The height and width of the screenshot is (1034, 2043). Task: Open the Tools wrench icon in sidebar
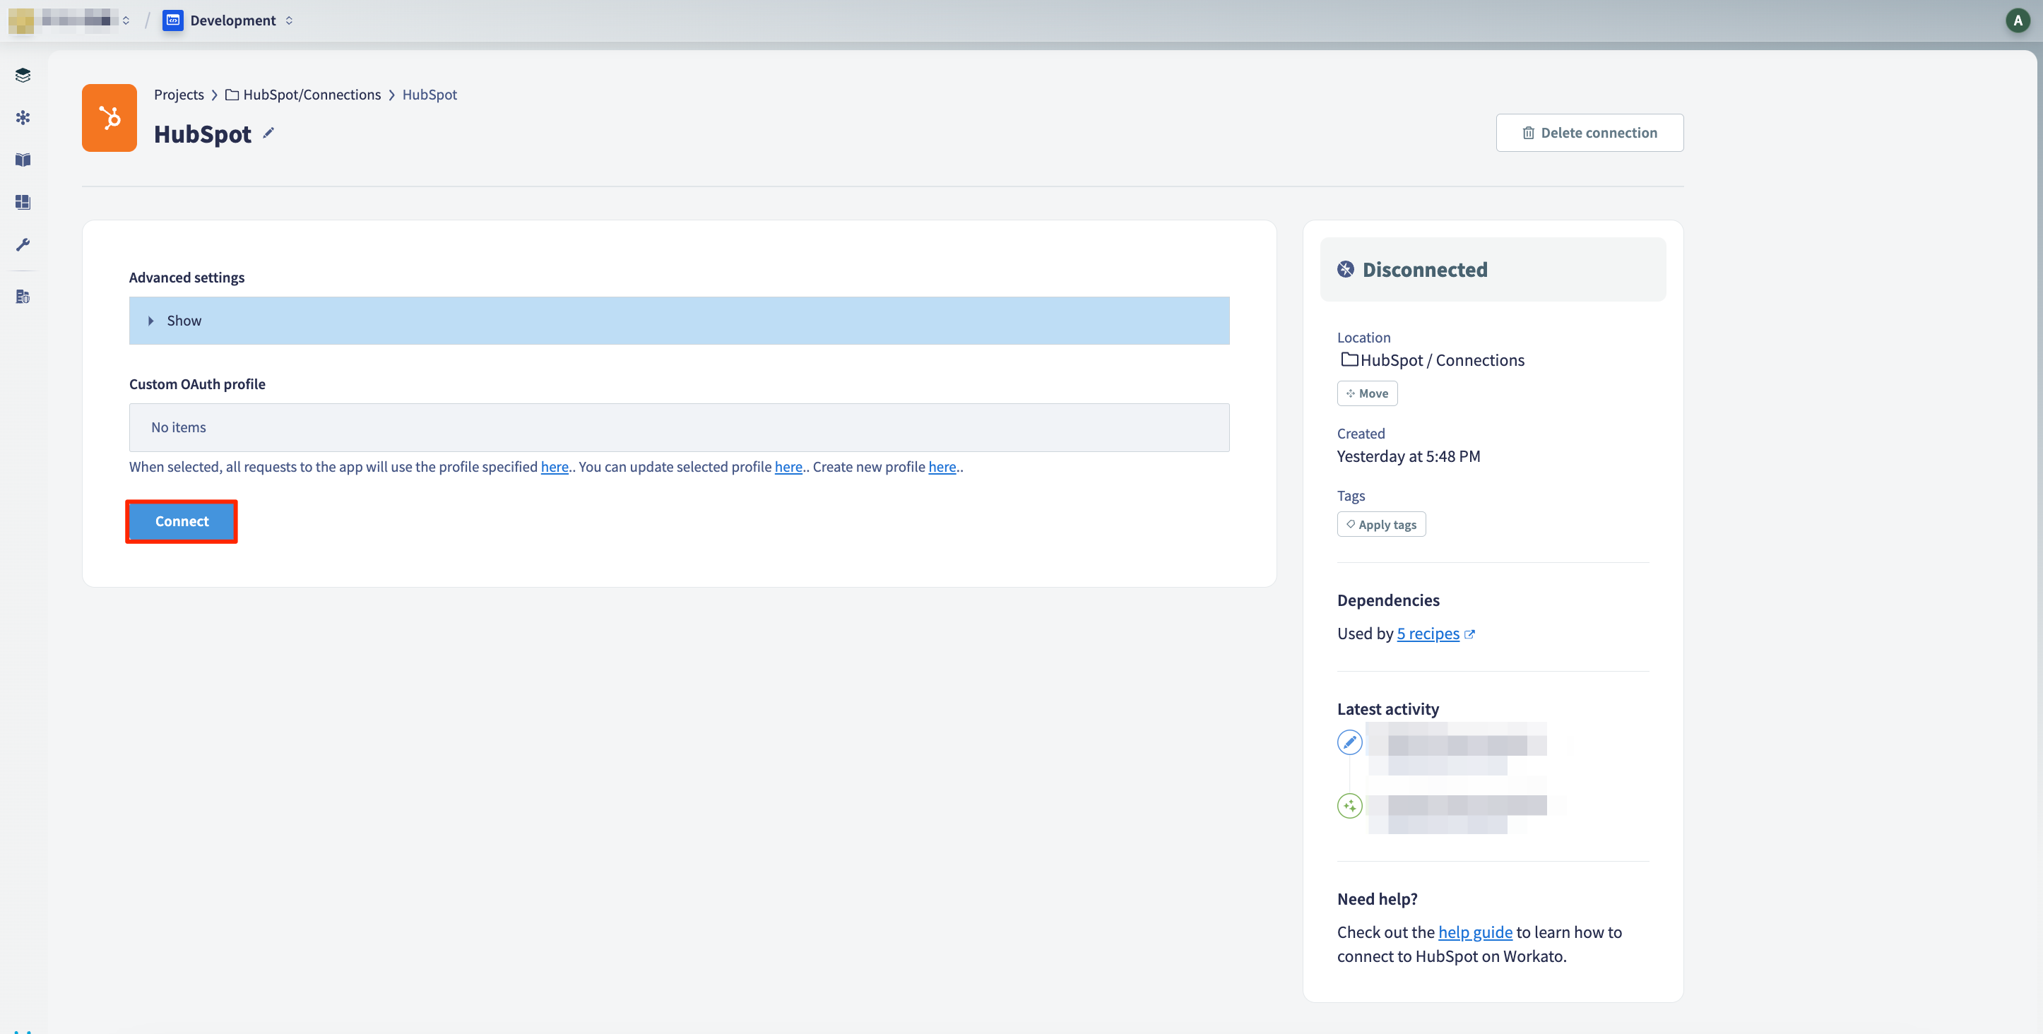(x=23, y=244)
